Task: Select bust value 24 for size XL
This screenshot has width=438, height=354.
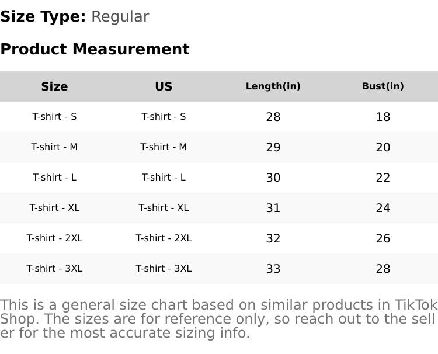Action: pyautogui.click(x=383, y=208)
